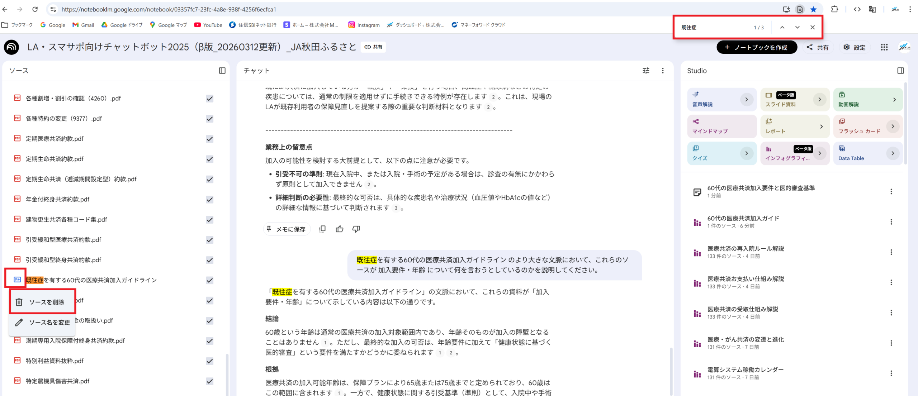Screen dimensions: 918x396
Task: Collapse the ソース panel with the sidebar icon
Action: point(222,71)
